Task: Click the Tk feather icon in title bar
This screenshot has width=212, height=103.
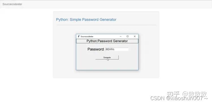Action: pyautogui.click(x=79, y=37)
